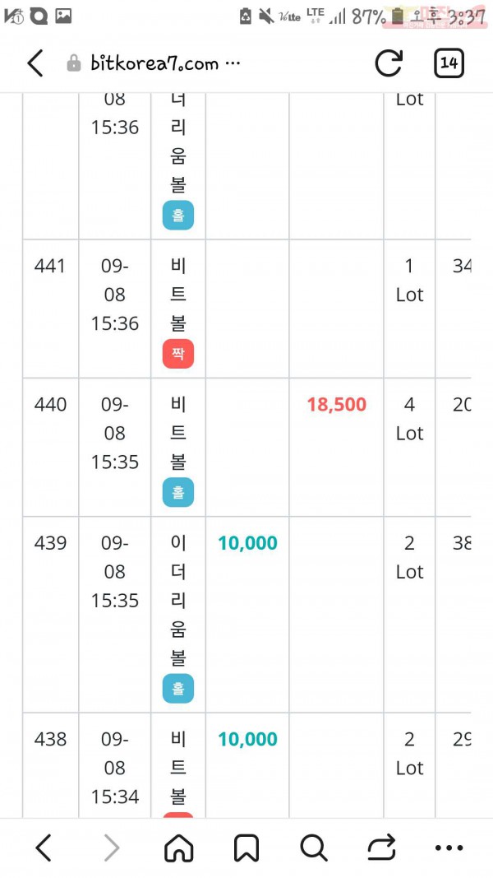Open bookmarks from the bottom toolbar

tap(246, 848)
